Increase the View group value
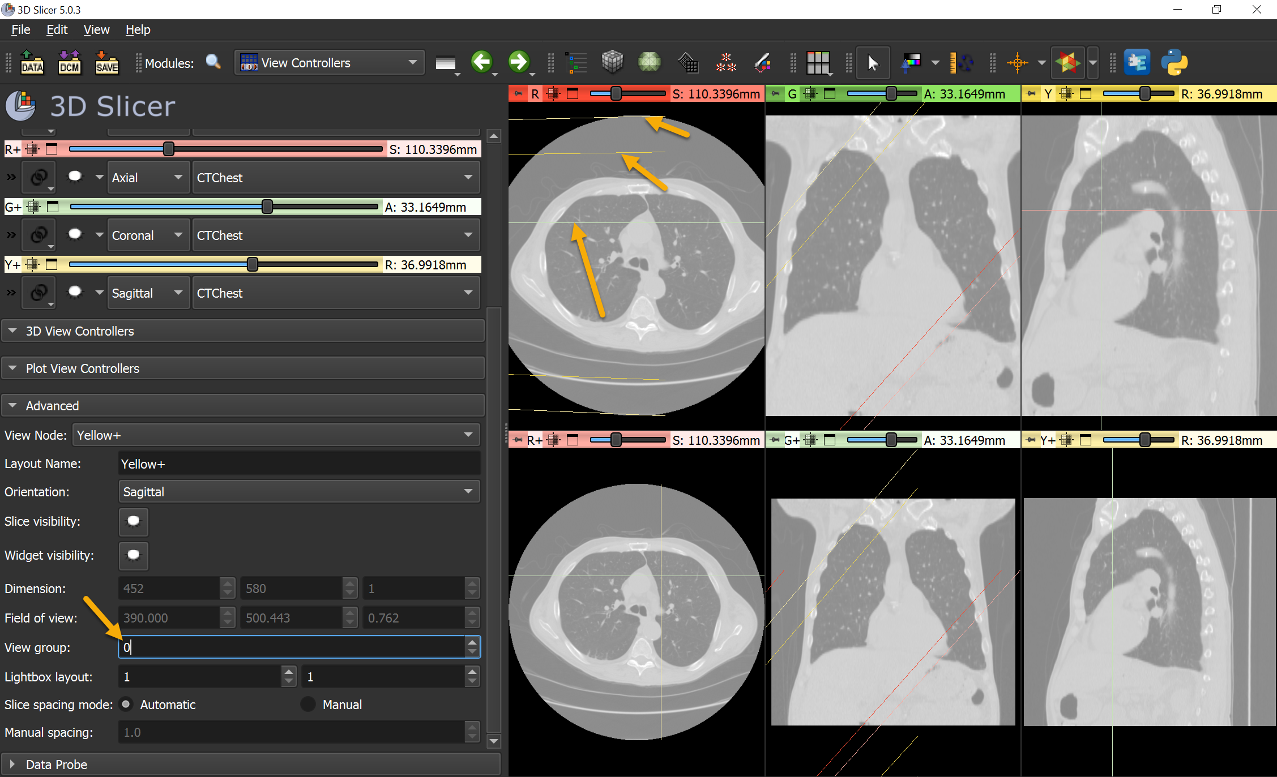 pyautogui.click(x=472, y=642)
